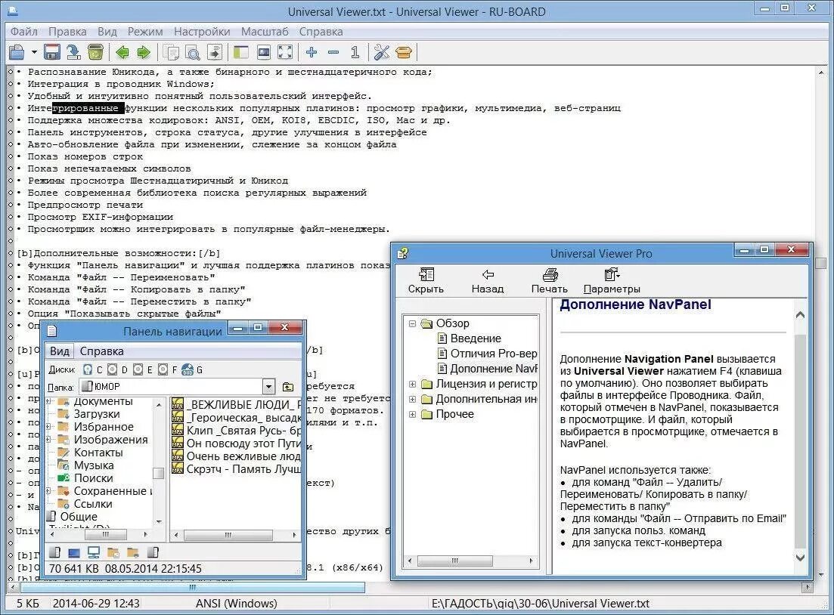Click the blue desktop shortcut icon in navigation panel
The width and height of the screenshot is (834, 615).
point(74,552)
